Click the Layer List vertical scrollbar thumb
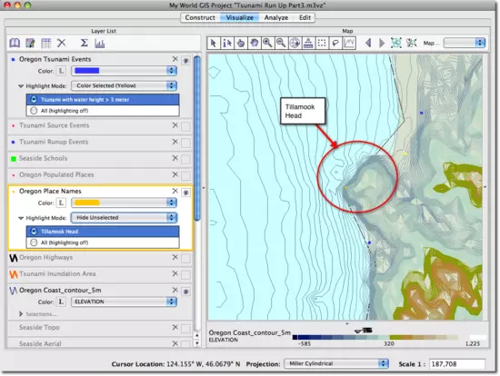Screen dimensions: 500x376 point(197,138)
